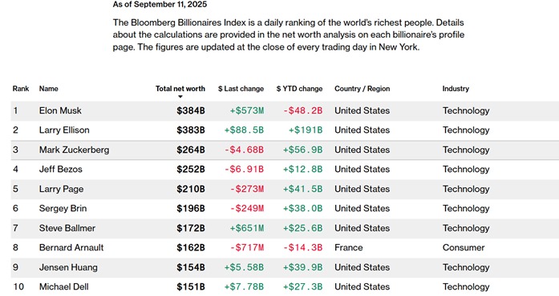This screenshot has height=296, width=559.
Task: Select the Industry column header
Action: coord(456,89)
